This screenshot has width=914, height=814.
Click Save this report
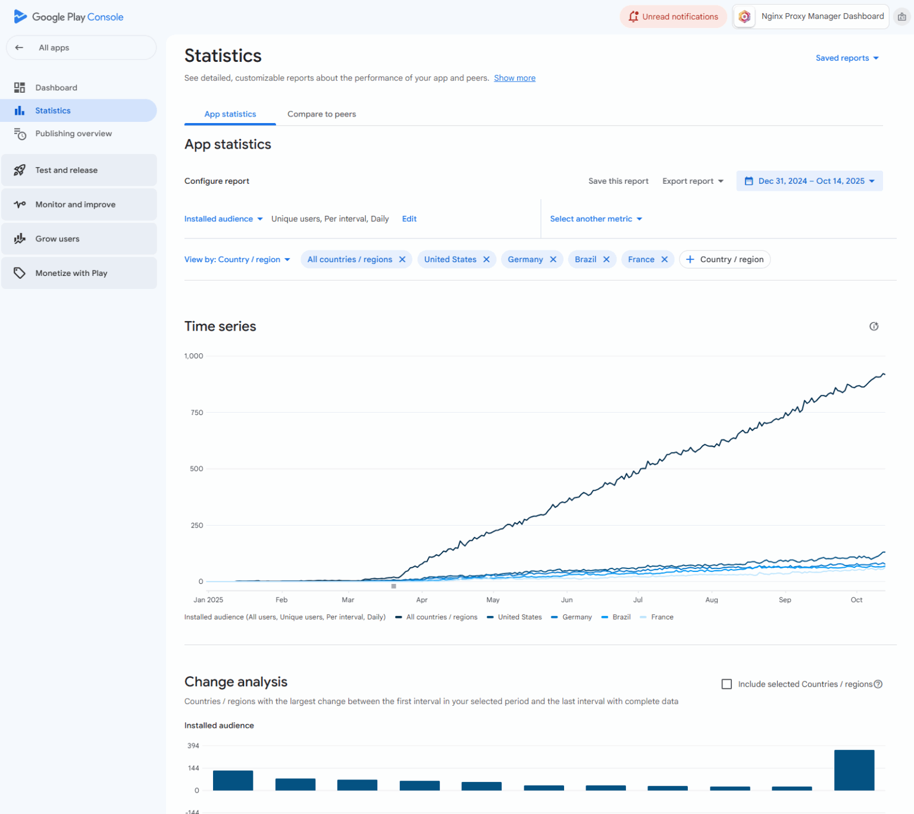click(618, 181)
